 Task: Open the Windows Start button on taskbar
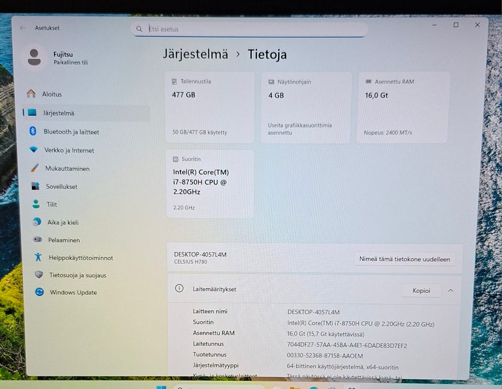(x=162, y=387)
